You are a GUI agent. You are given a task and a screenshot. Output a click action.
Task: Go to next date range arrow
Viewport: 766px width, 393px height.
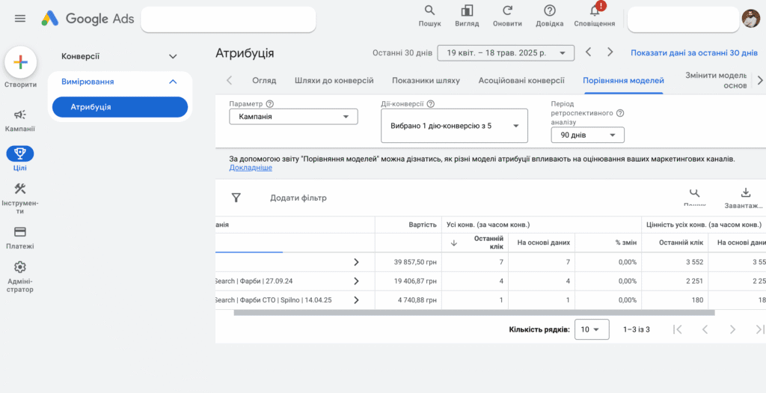610,52
